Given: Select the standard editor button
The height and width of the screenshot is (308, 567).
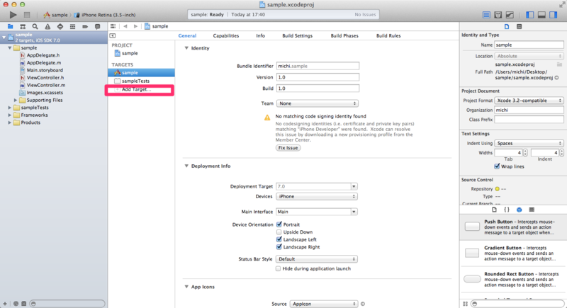Looking at the screenshot, I should pos(486,15).
